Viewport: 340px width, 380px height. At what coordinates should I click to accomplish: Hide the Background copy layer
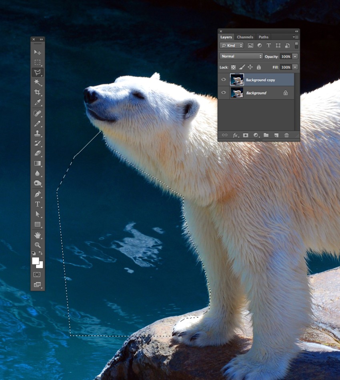coord(224,79)
